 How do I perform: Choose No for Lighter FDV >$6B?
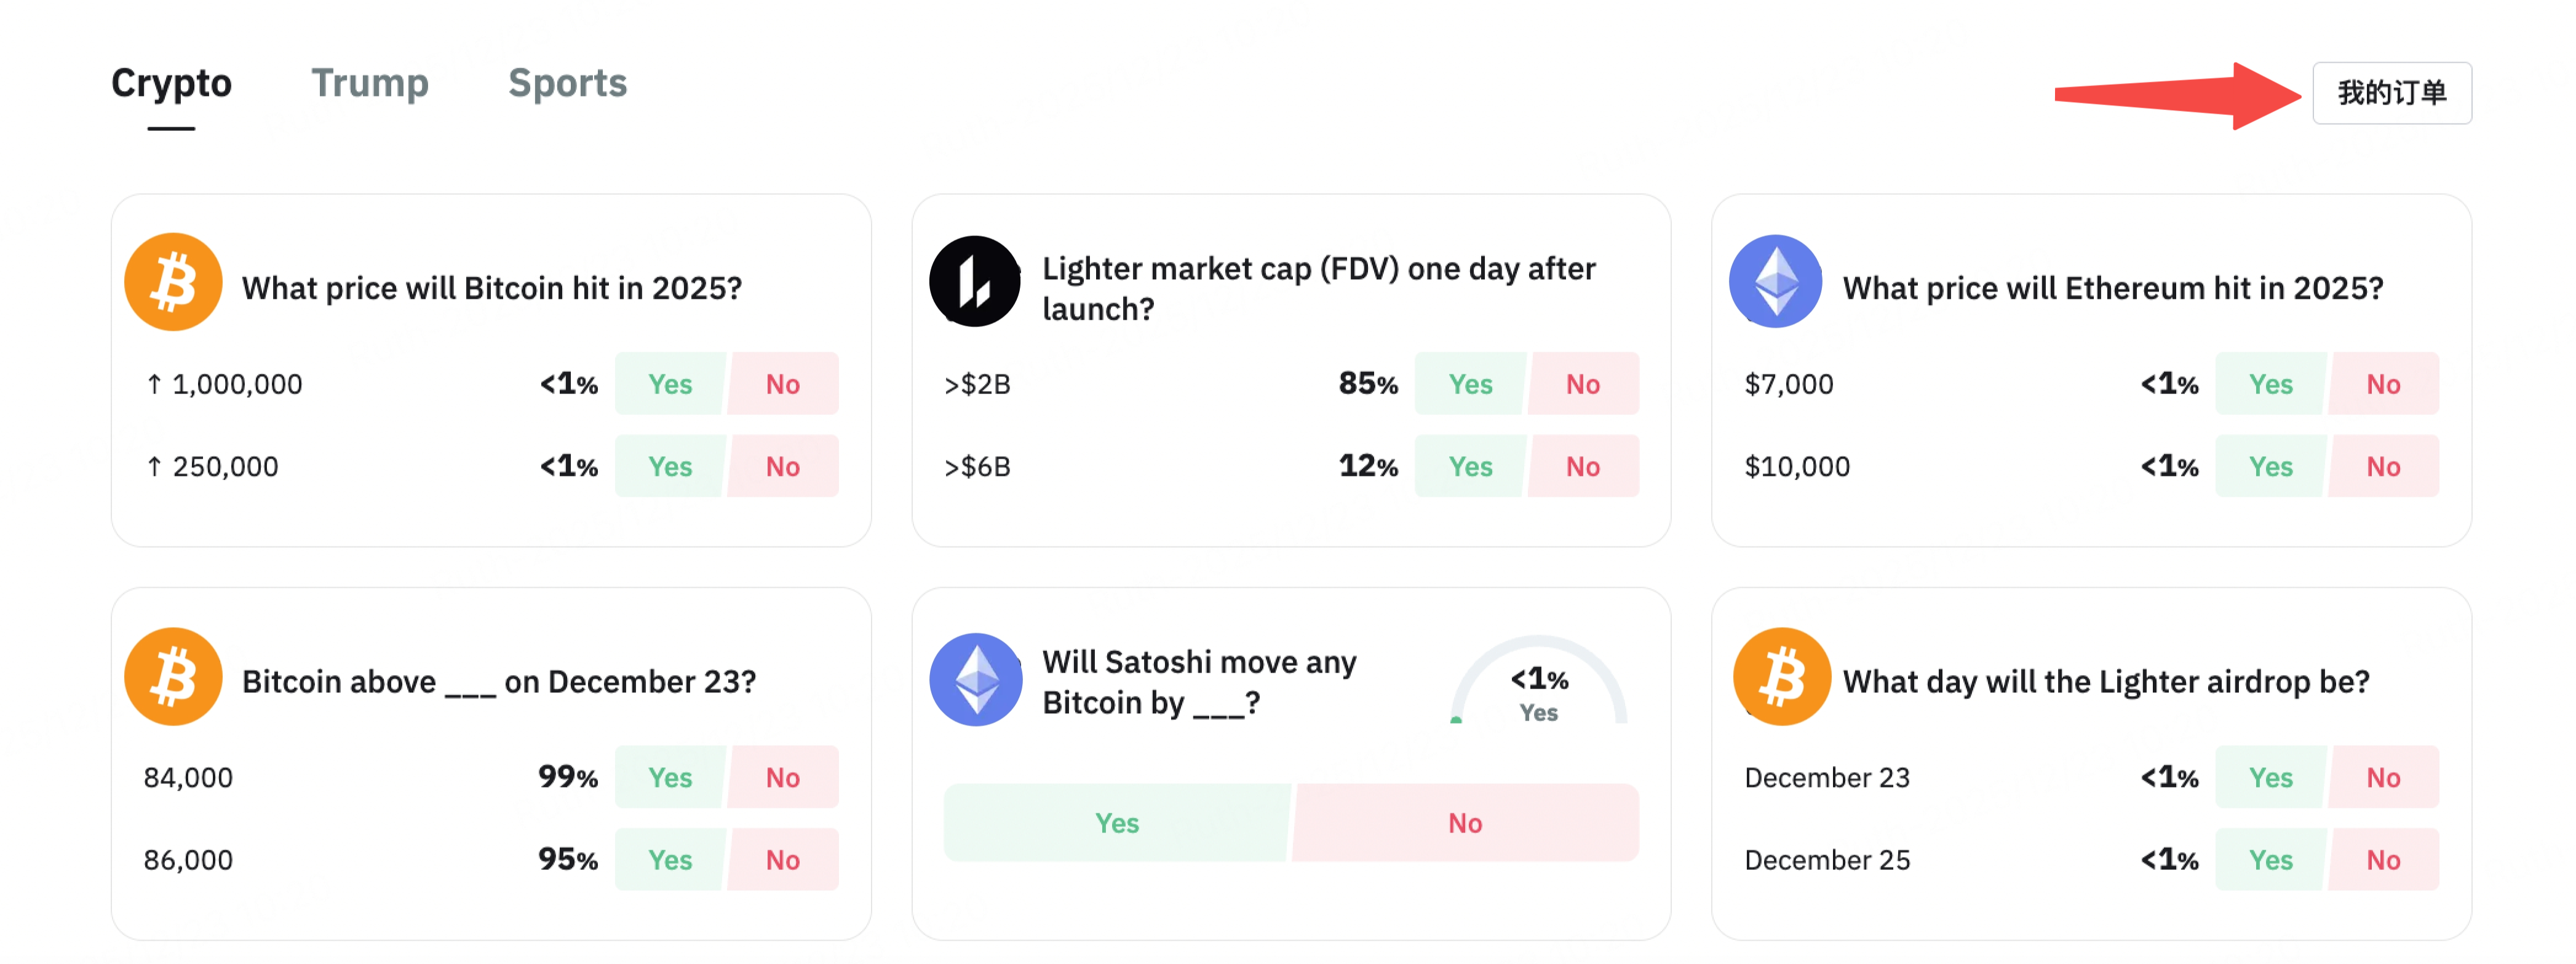(1583, 467)
